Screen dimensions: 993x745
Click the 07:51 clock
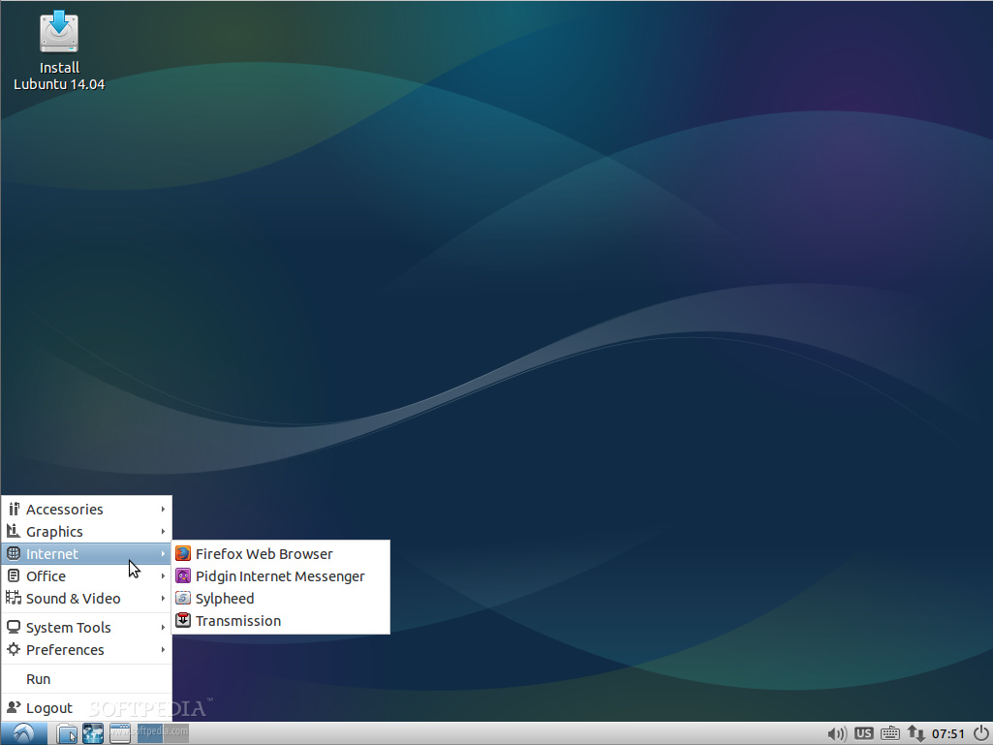coord(948,733)
